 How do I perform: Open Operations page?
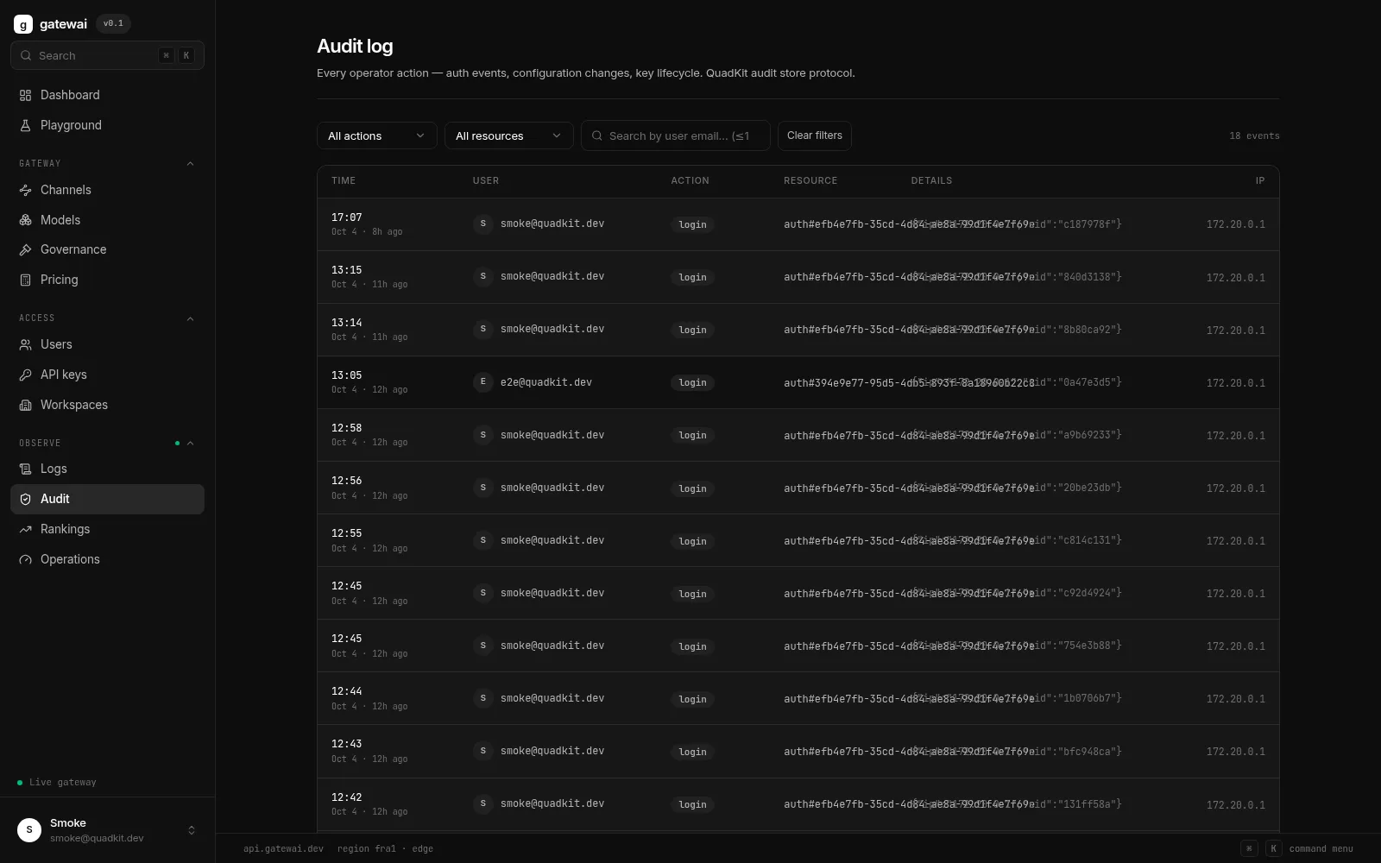(107, 559)
